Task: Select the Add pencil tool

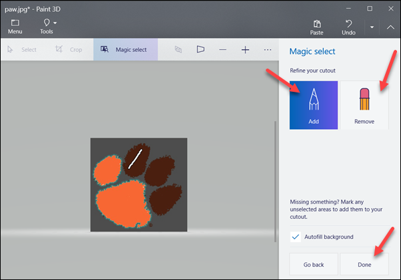Action: click(x=314, y=105)
